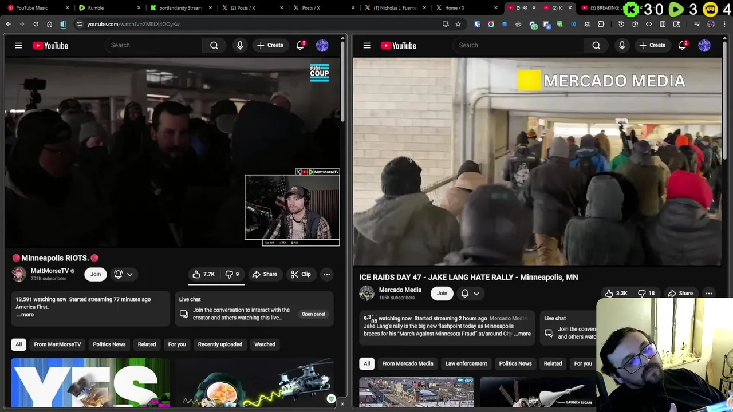
Task: Open media controls icon in browser toolbar
Action: coord(697,24)
